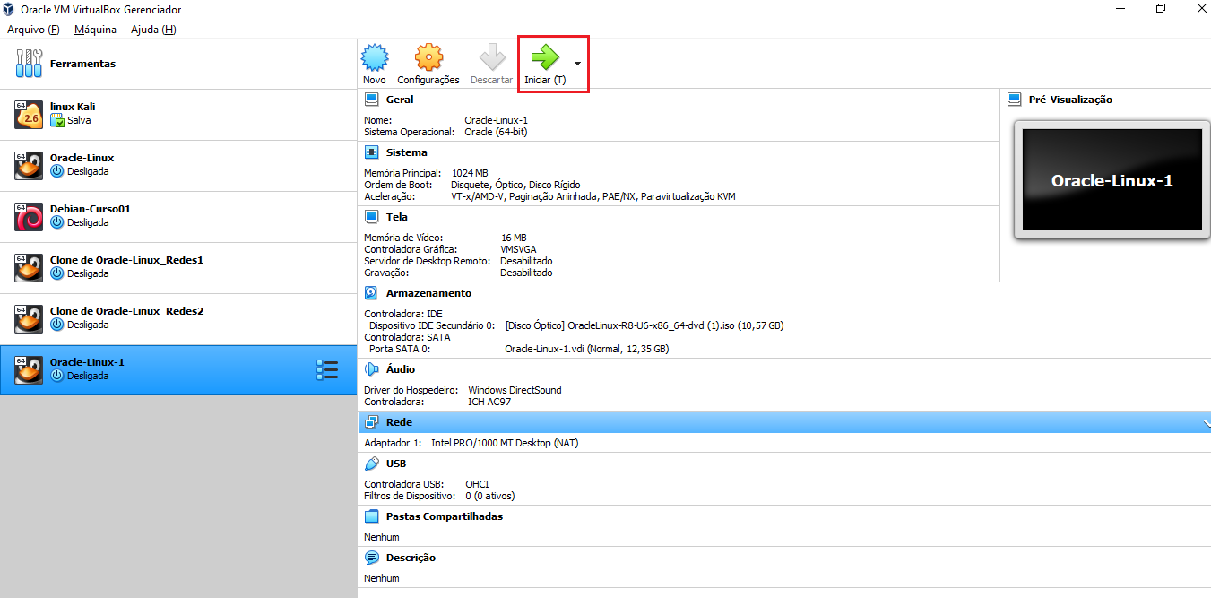Click the Oracle-Linux-1 preview thumbnail
Screen dimensions: 1211x598
(x=1112, y=179)
